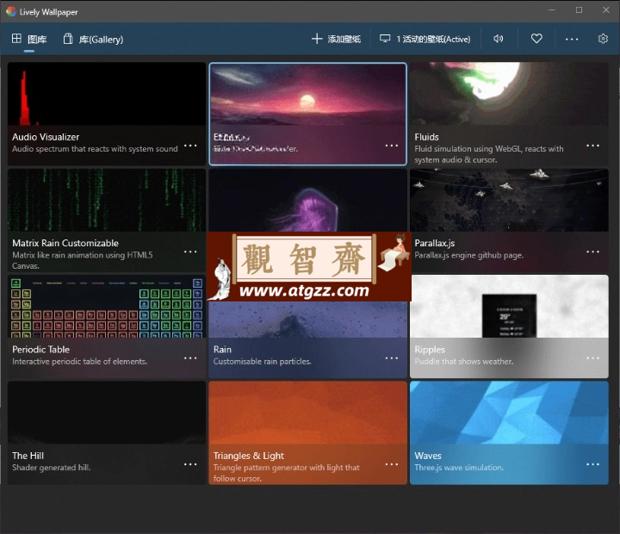This screenshot has height=534, width=620.
Task: Select the Waves wallpaper thumbnail
Action: 509,413
